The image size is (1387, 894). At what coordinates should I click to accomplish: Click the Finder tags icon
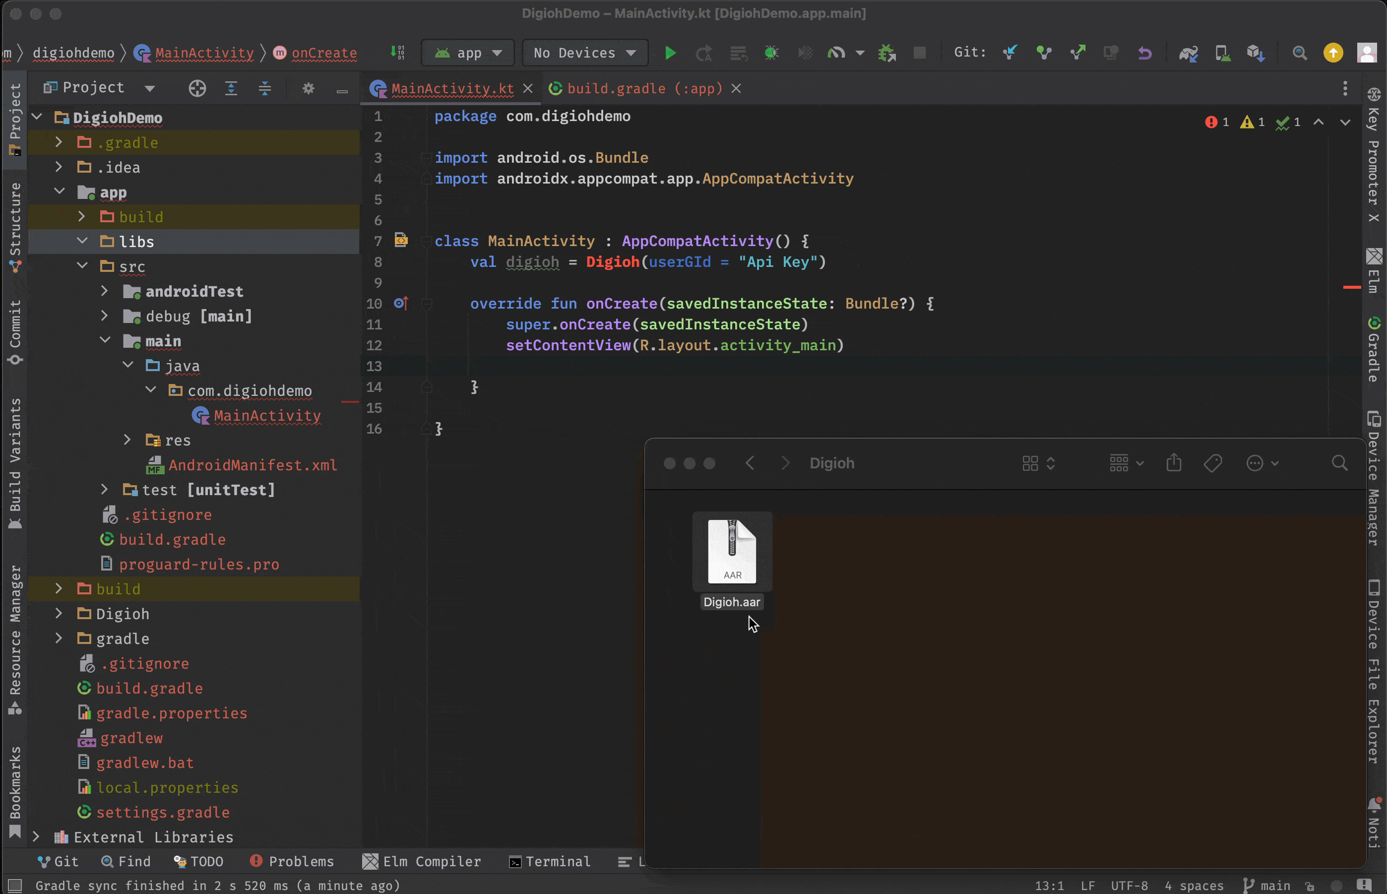tap(1213, 463)
